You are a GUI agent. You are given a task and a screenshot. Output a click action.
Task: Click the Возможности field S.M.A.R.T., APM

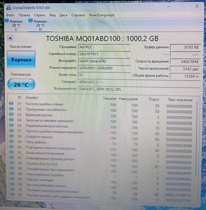(139, 89)
